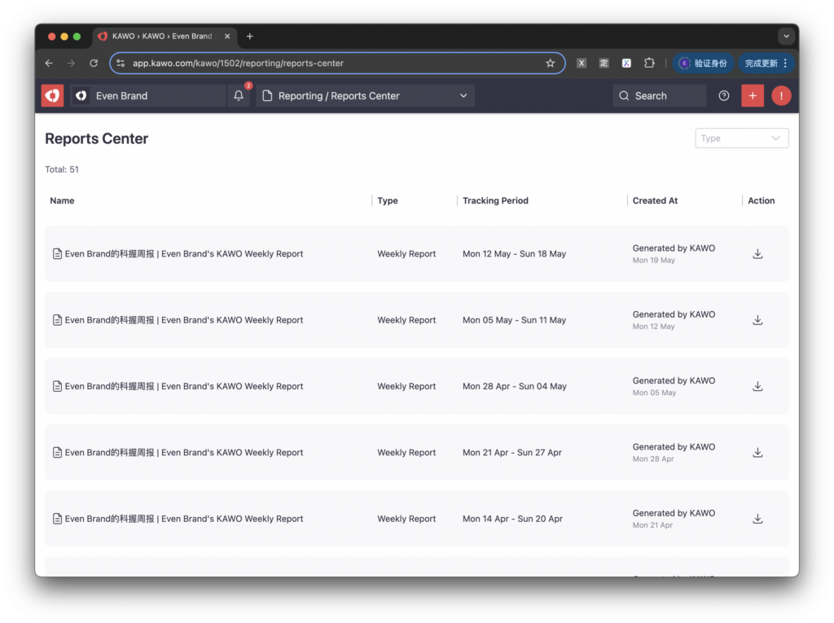The height and width of the screenshot is (623, 834).
Task: Open the help question mark icon
Action: [724, 96]
